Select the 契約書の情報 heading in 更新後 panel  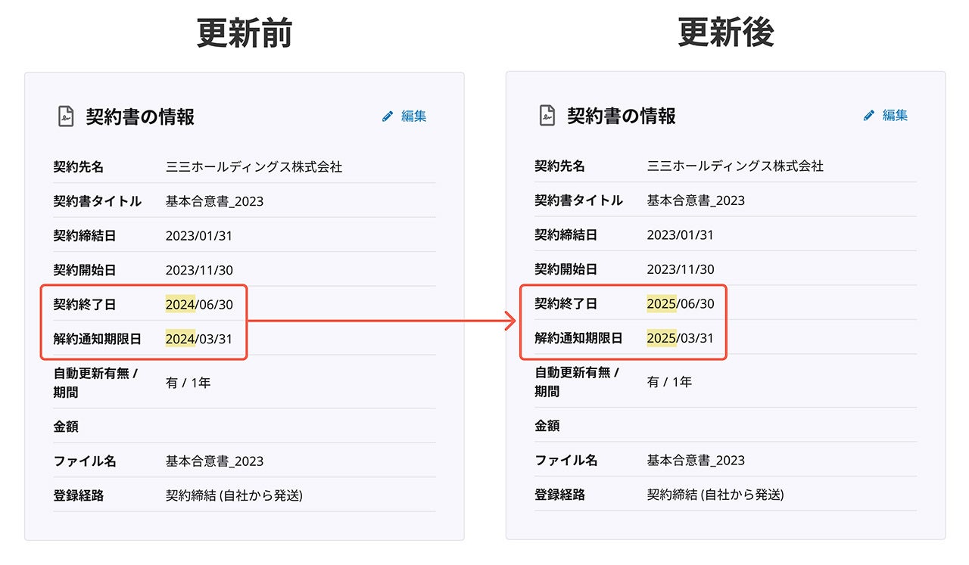(x=622, y=116)
